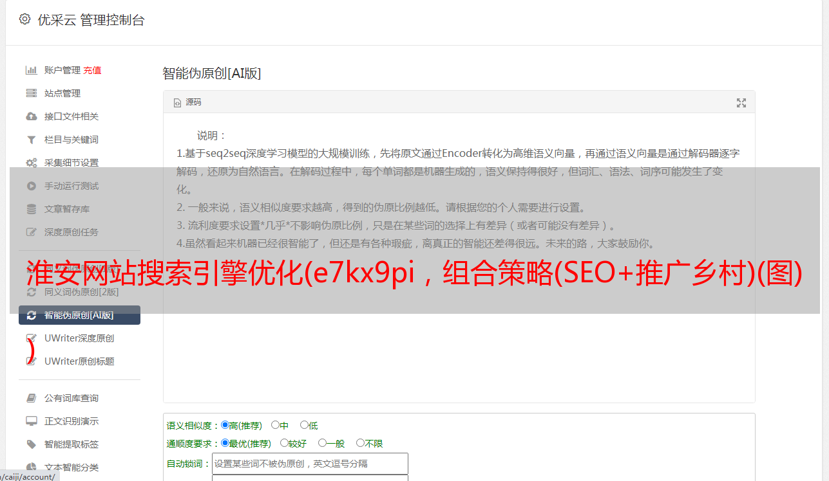Toggle 源码 source view in the editor
The image size is (829, 481).
click(x=187, y=102)
